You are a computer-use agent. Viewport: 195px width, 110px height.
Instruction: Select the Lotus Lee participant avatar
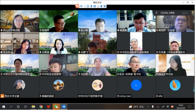(x=136, y=85)
